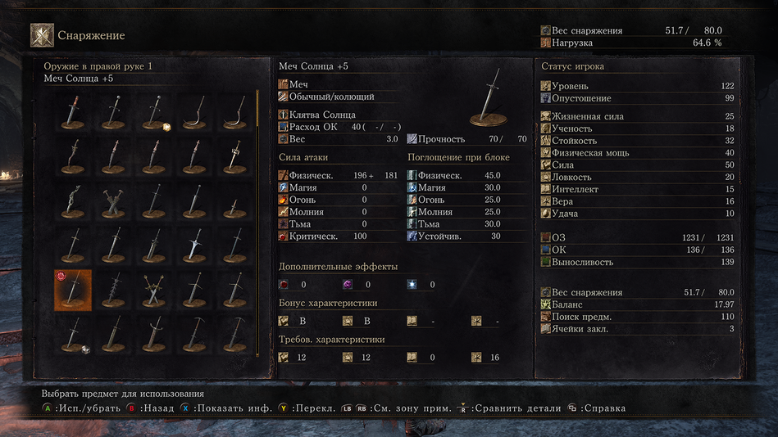Screen dimensions: 778x437
Task: Click the Уровень row in Статус игрока
Action: pos(638,86)
